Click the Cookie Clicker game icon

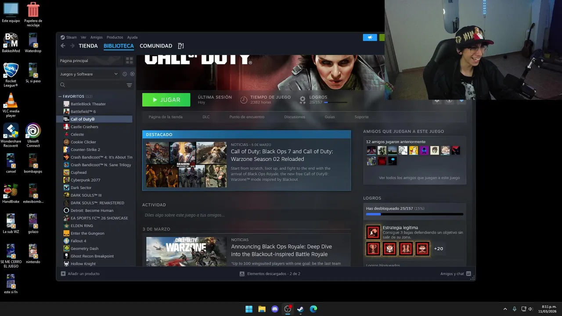[66, 142]
